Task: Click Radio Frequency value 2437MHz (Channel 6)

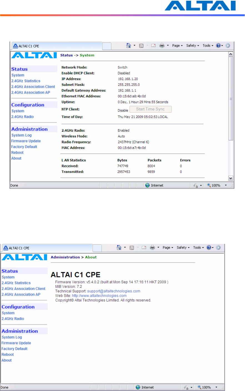Action: 133,142
